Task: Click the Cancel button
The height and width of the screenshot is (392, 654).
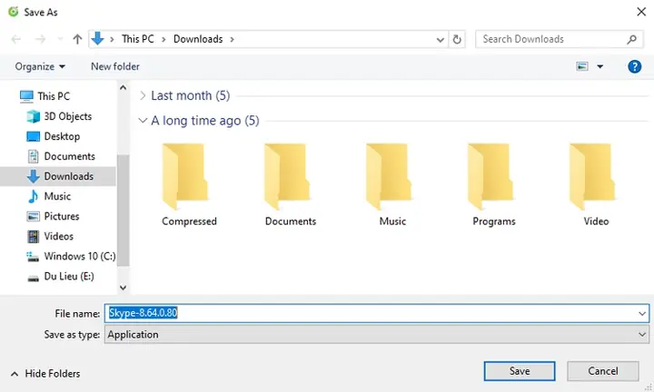Action: tap(603, 371)
